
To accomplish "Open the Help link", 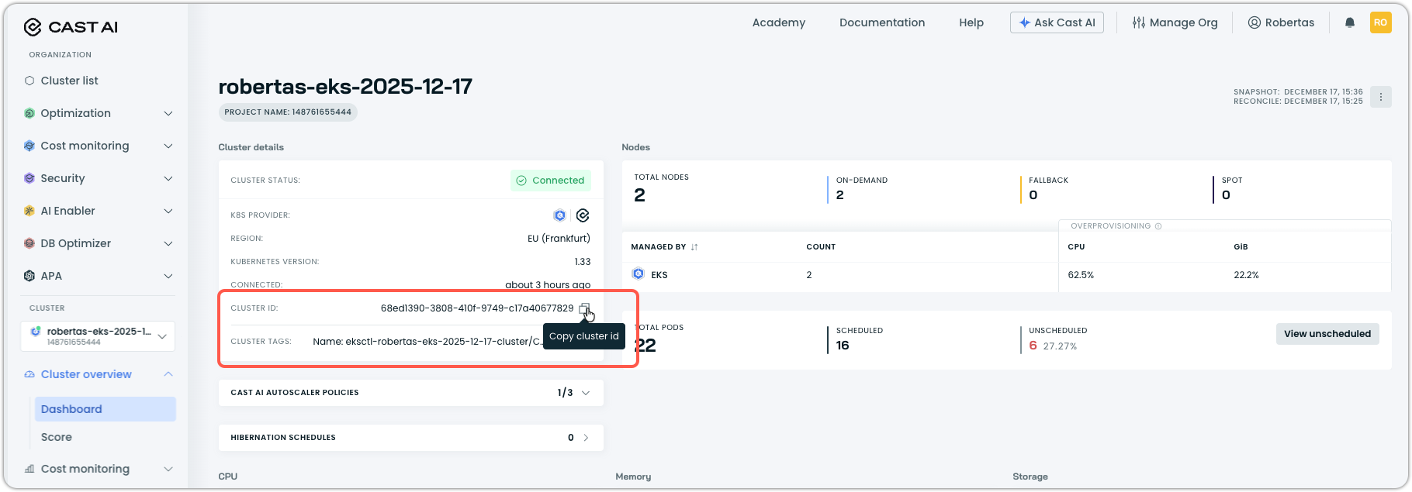I will [971, 22].
